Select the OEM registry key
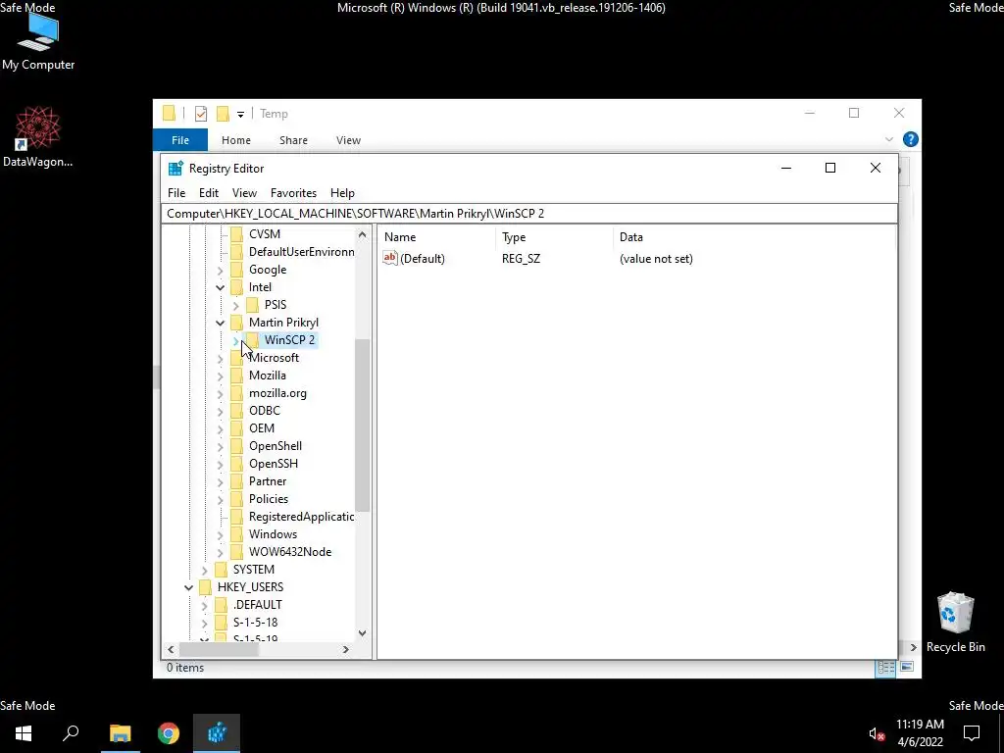 262,428
